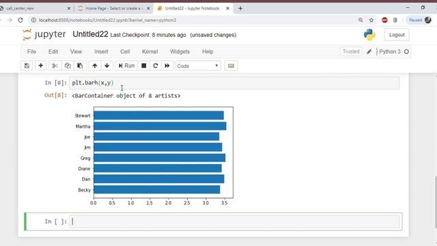The image size is (437, 246).
Task: Open the Kernel menu
Action: (x=150, y=52)
